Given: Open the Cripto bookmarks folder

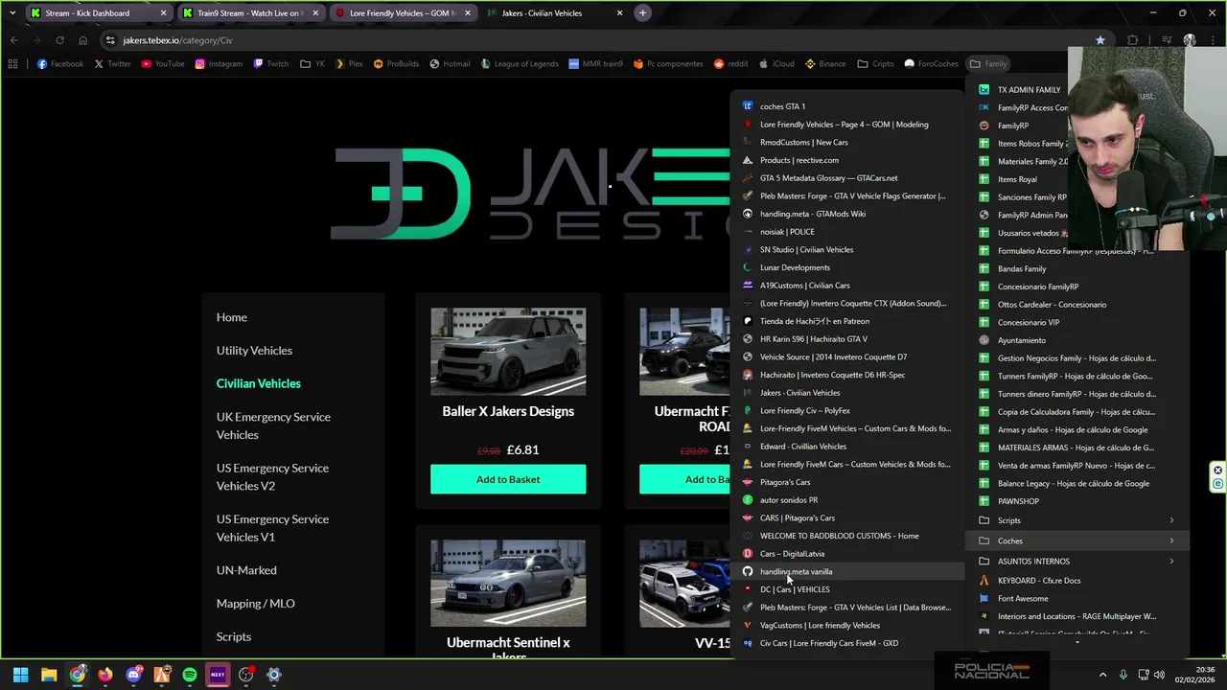Looking at the screenshot, I should pos(875,64).
